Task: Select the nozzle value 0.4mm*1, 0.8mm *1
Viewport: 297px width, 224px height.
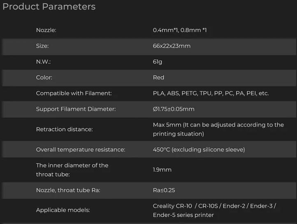Action: 180,30
